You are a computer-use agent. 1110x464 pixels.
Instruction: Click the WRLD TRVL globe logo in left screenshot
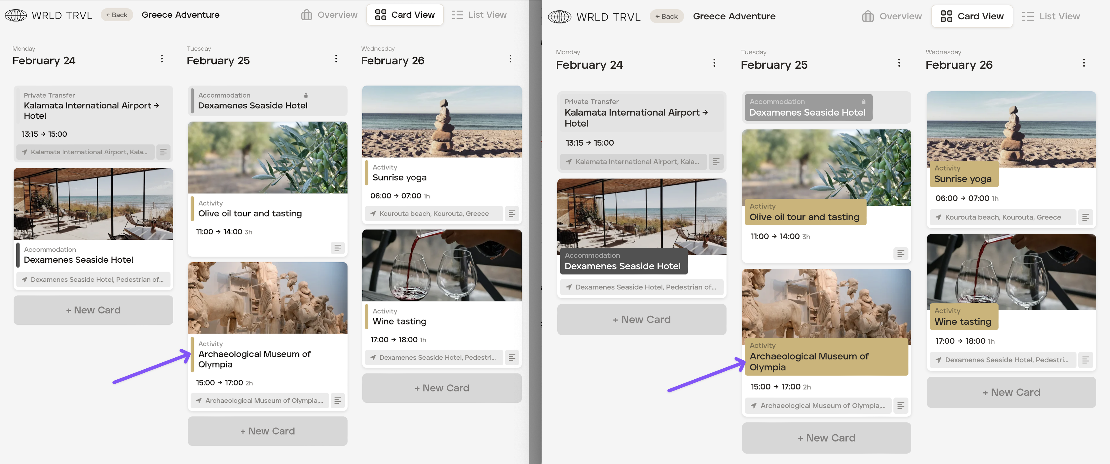click(16, 15)
